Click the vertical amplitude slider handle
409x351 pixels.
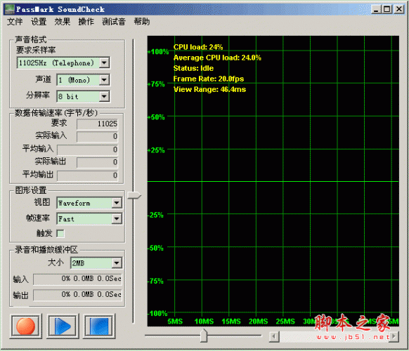(x=134, y=195)
